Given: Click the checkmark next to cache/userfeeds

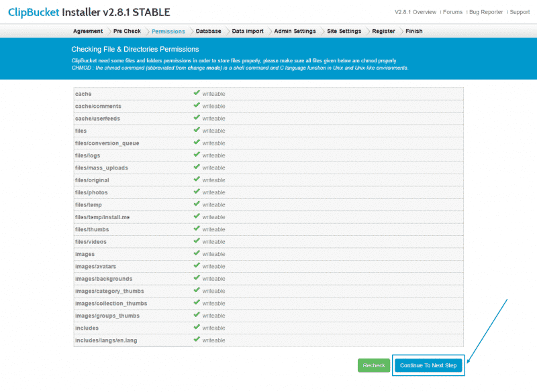Looking at the screenshot, I should (197, 118).
